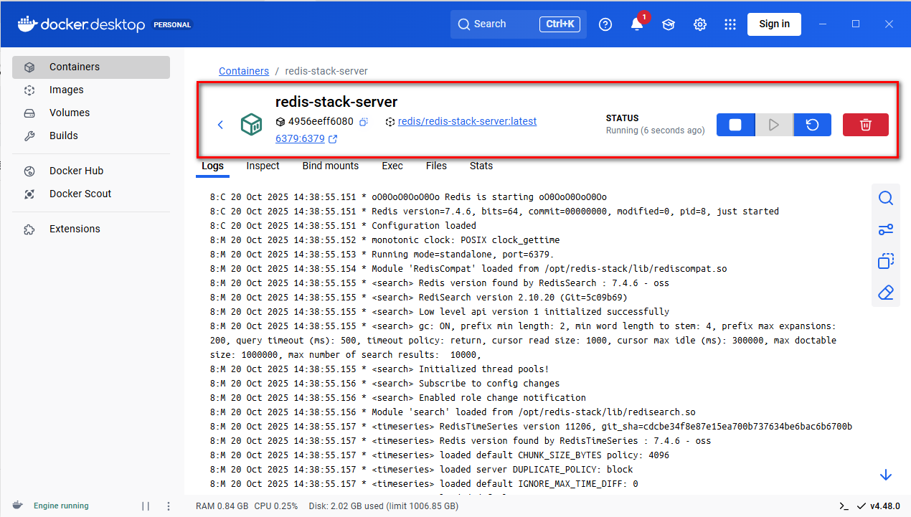This screenshot has height=517, width=911.
Task: Switch to the Inspect tab
Action: click(263, 166)
